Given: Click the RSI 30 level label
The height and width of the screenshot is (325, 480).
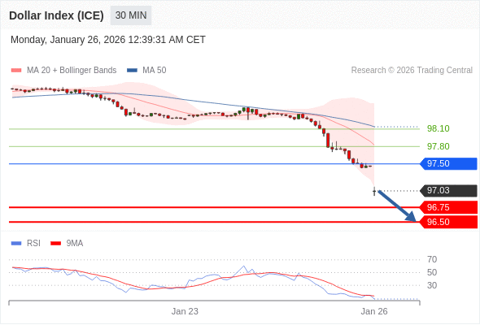Looking at the screenshot, I should point(432,285).
